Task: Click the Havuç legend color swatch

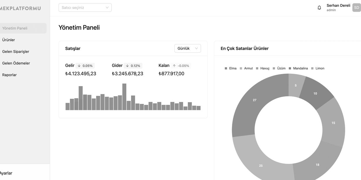Action: point(257,69)
